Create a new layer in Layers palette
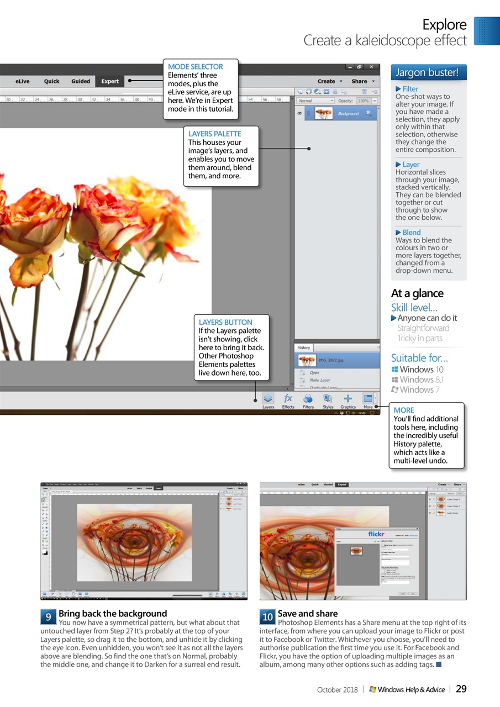This screenshot has height=707, width=500. coord(299,91)
